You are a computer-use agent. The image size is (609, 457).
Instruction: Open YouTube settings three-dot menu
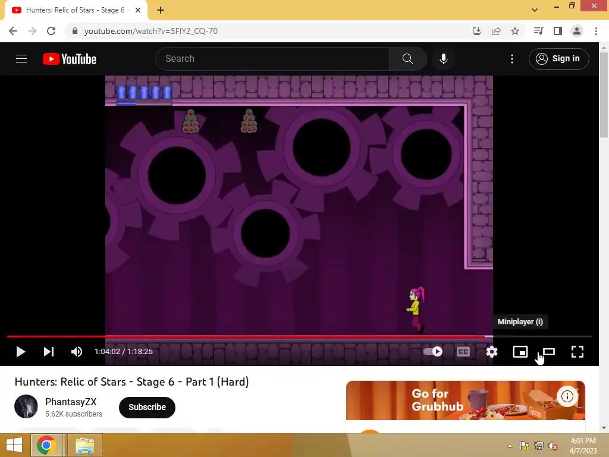512,59
